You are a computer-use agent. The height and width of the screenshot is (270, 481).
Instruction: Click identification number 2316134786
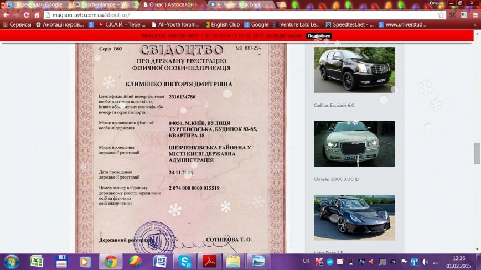coord(182,97)
